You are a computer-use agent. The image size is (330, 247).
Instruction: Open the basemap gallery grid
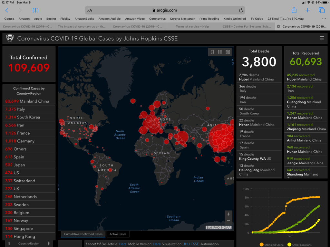click(228, 52)
